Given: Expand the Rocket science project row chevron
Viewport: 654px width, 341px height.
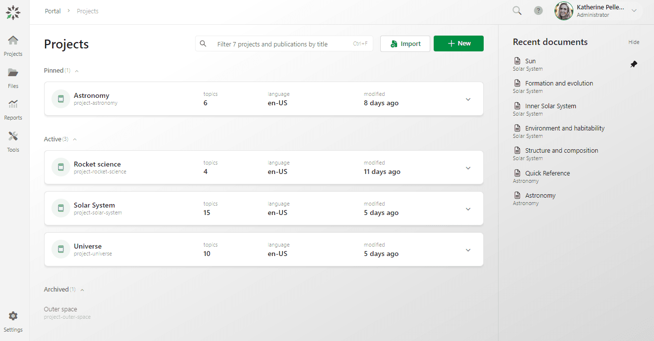Looking at the screenshot, I should [468, 168].
